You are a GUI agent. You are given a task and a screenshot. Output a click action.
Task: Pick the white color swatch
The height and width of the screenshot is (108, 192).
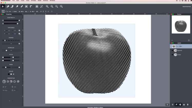click(x=11, y=74)
